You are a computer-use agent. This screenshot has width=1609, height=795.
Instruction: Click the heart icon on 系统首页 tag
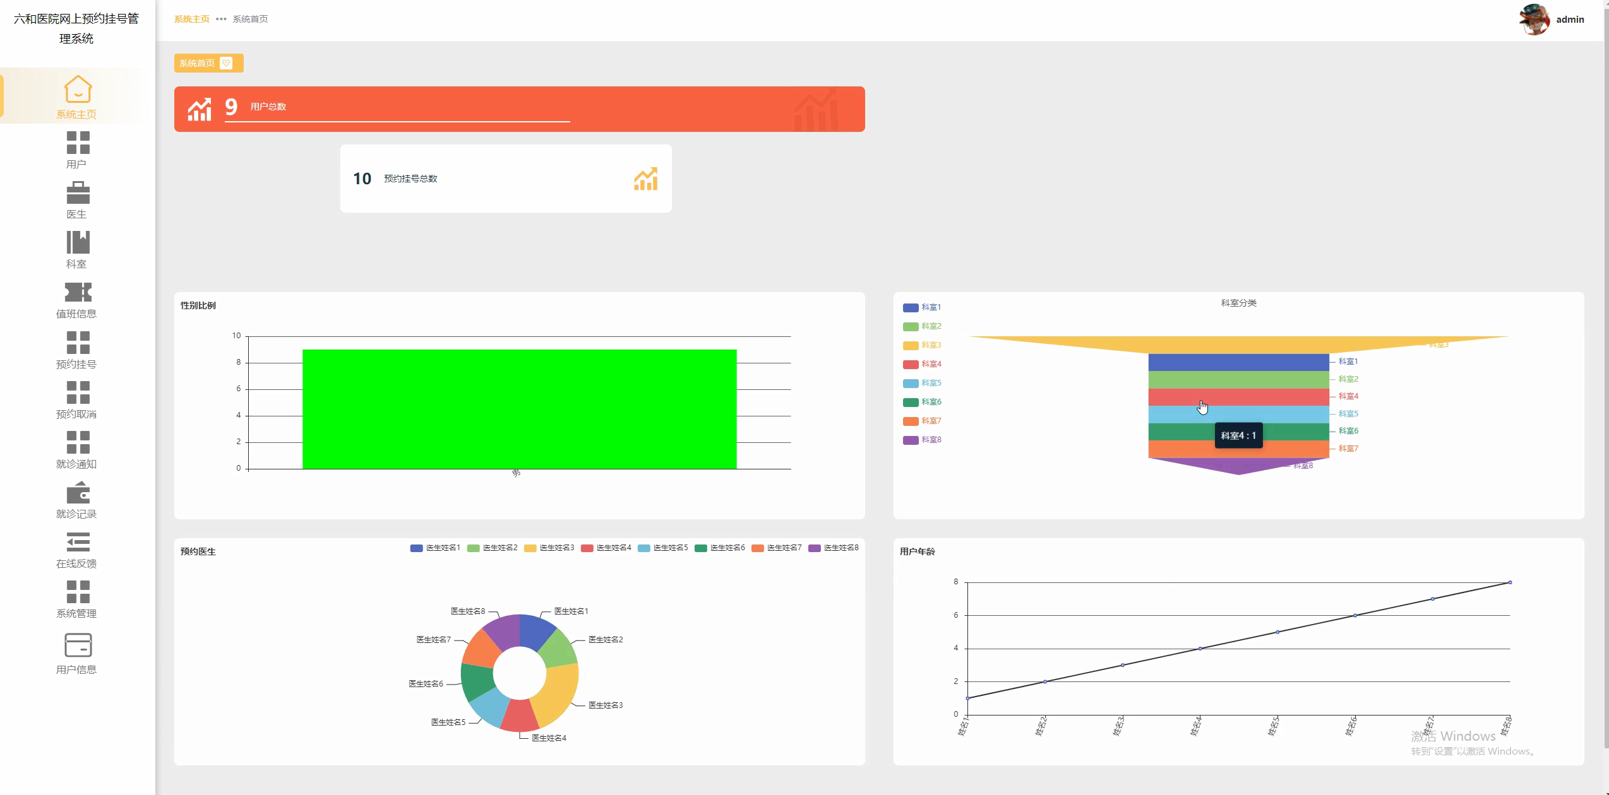(x=227, y=63)
